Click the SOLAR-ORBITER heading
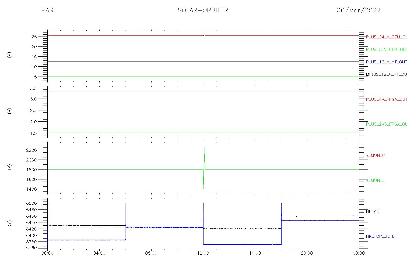 (x=203, y=10)
